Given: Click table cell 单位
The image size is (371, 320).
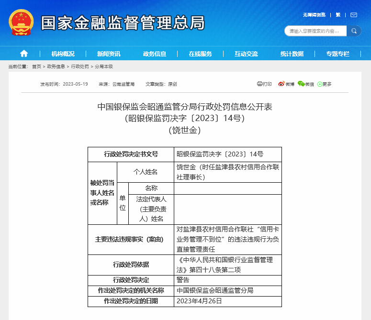Looking at the screenshot, I should [123, 203].
